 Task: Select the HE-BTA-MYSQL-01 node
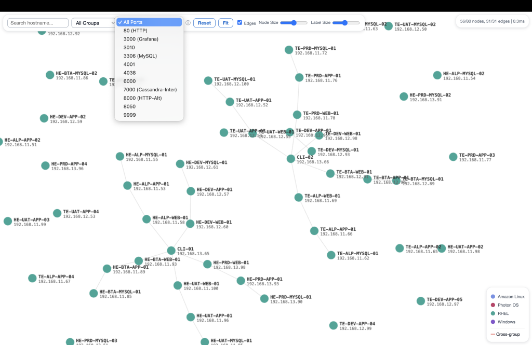(94, 294)
